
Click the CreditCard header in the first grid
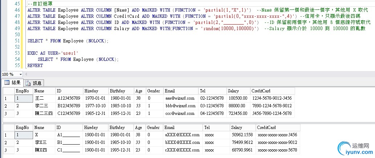[273, 91]
